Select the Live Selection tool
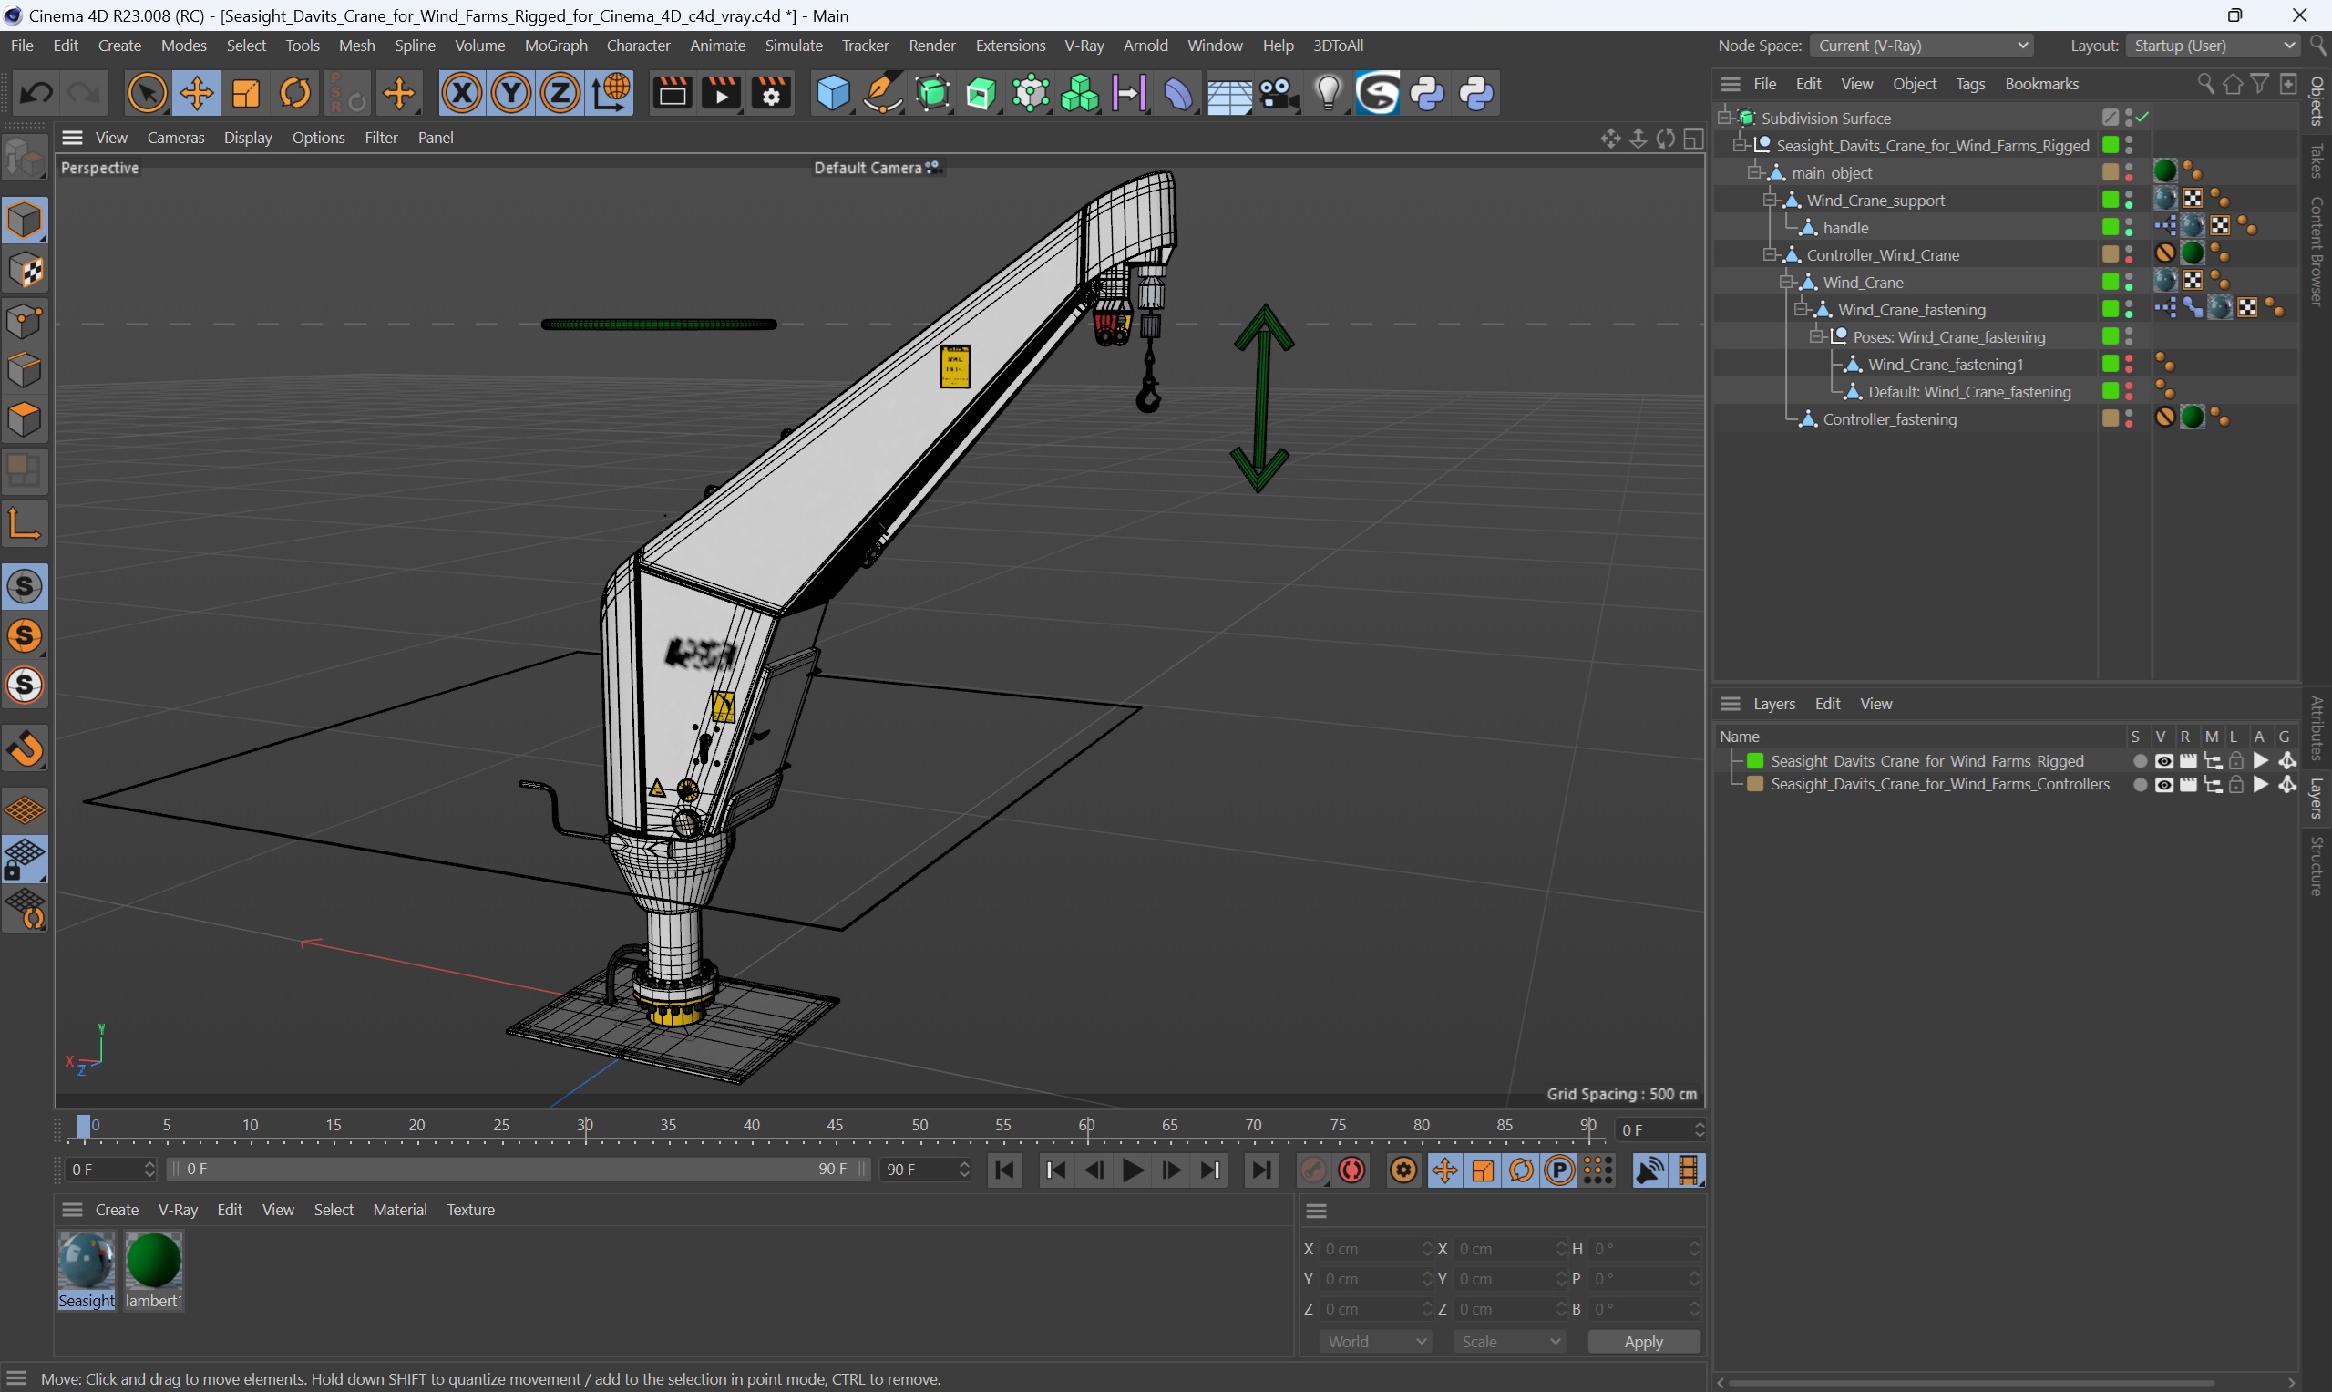 148,93
